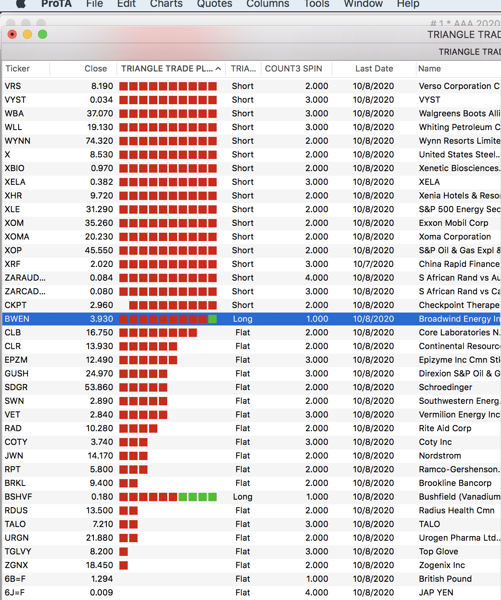
Task: Open the Help menu
Action: pos(408,3)
